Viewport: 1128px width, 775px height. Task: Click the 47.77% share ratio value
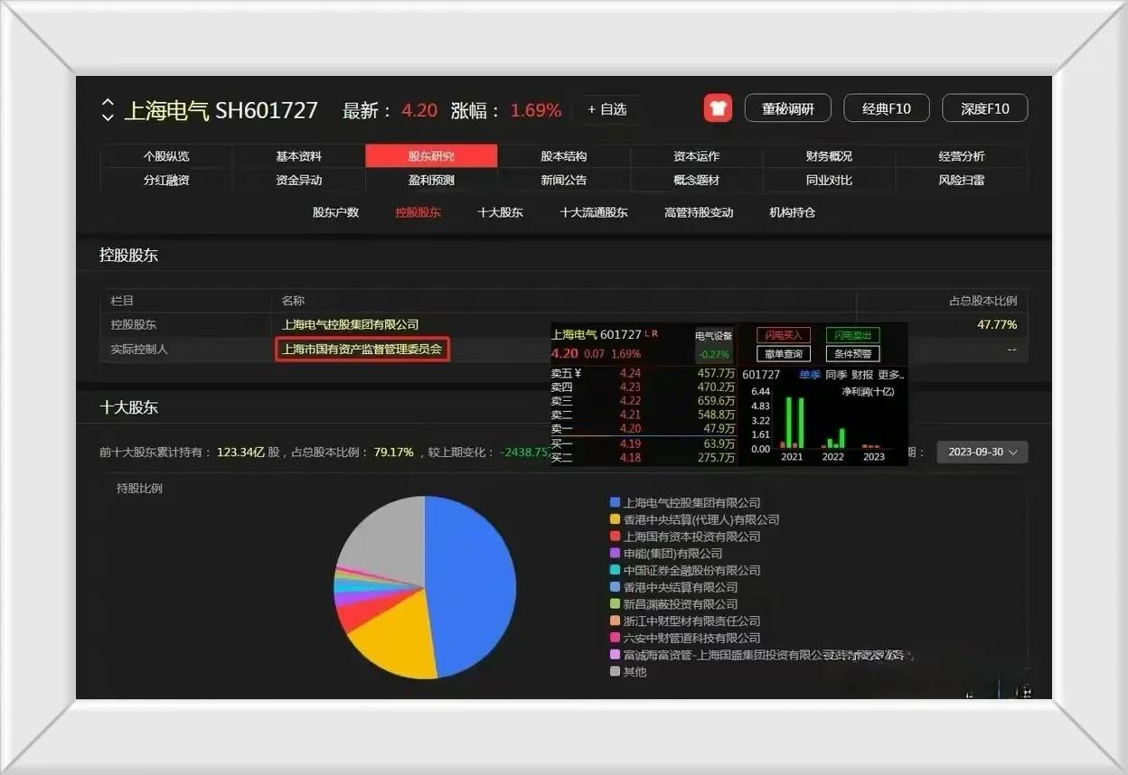(x=997, y=324)
